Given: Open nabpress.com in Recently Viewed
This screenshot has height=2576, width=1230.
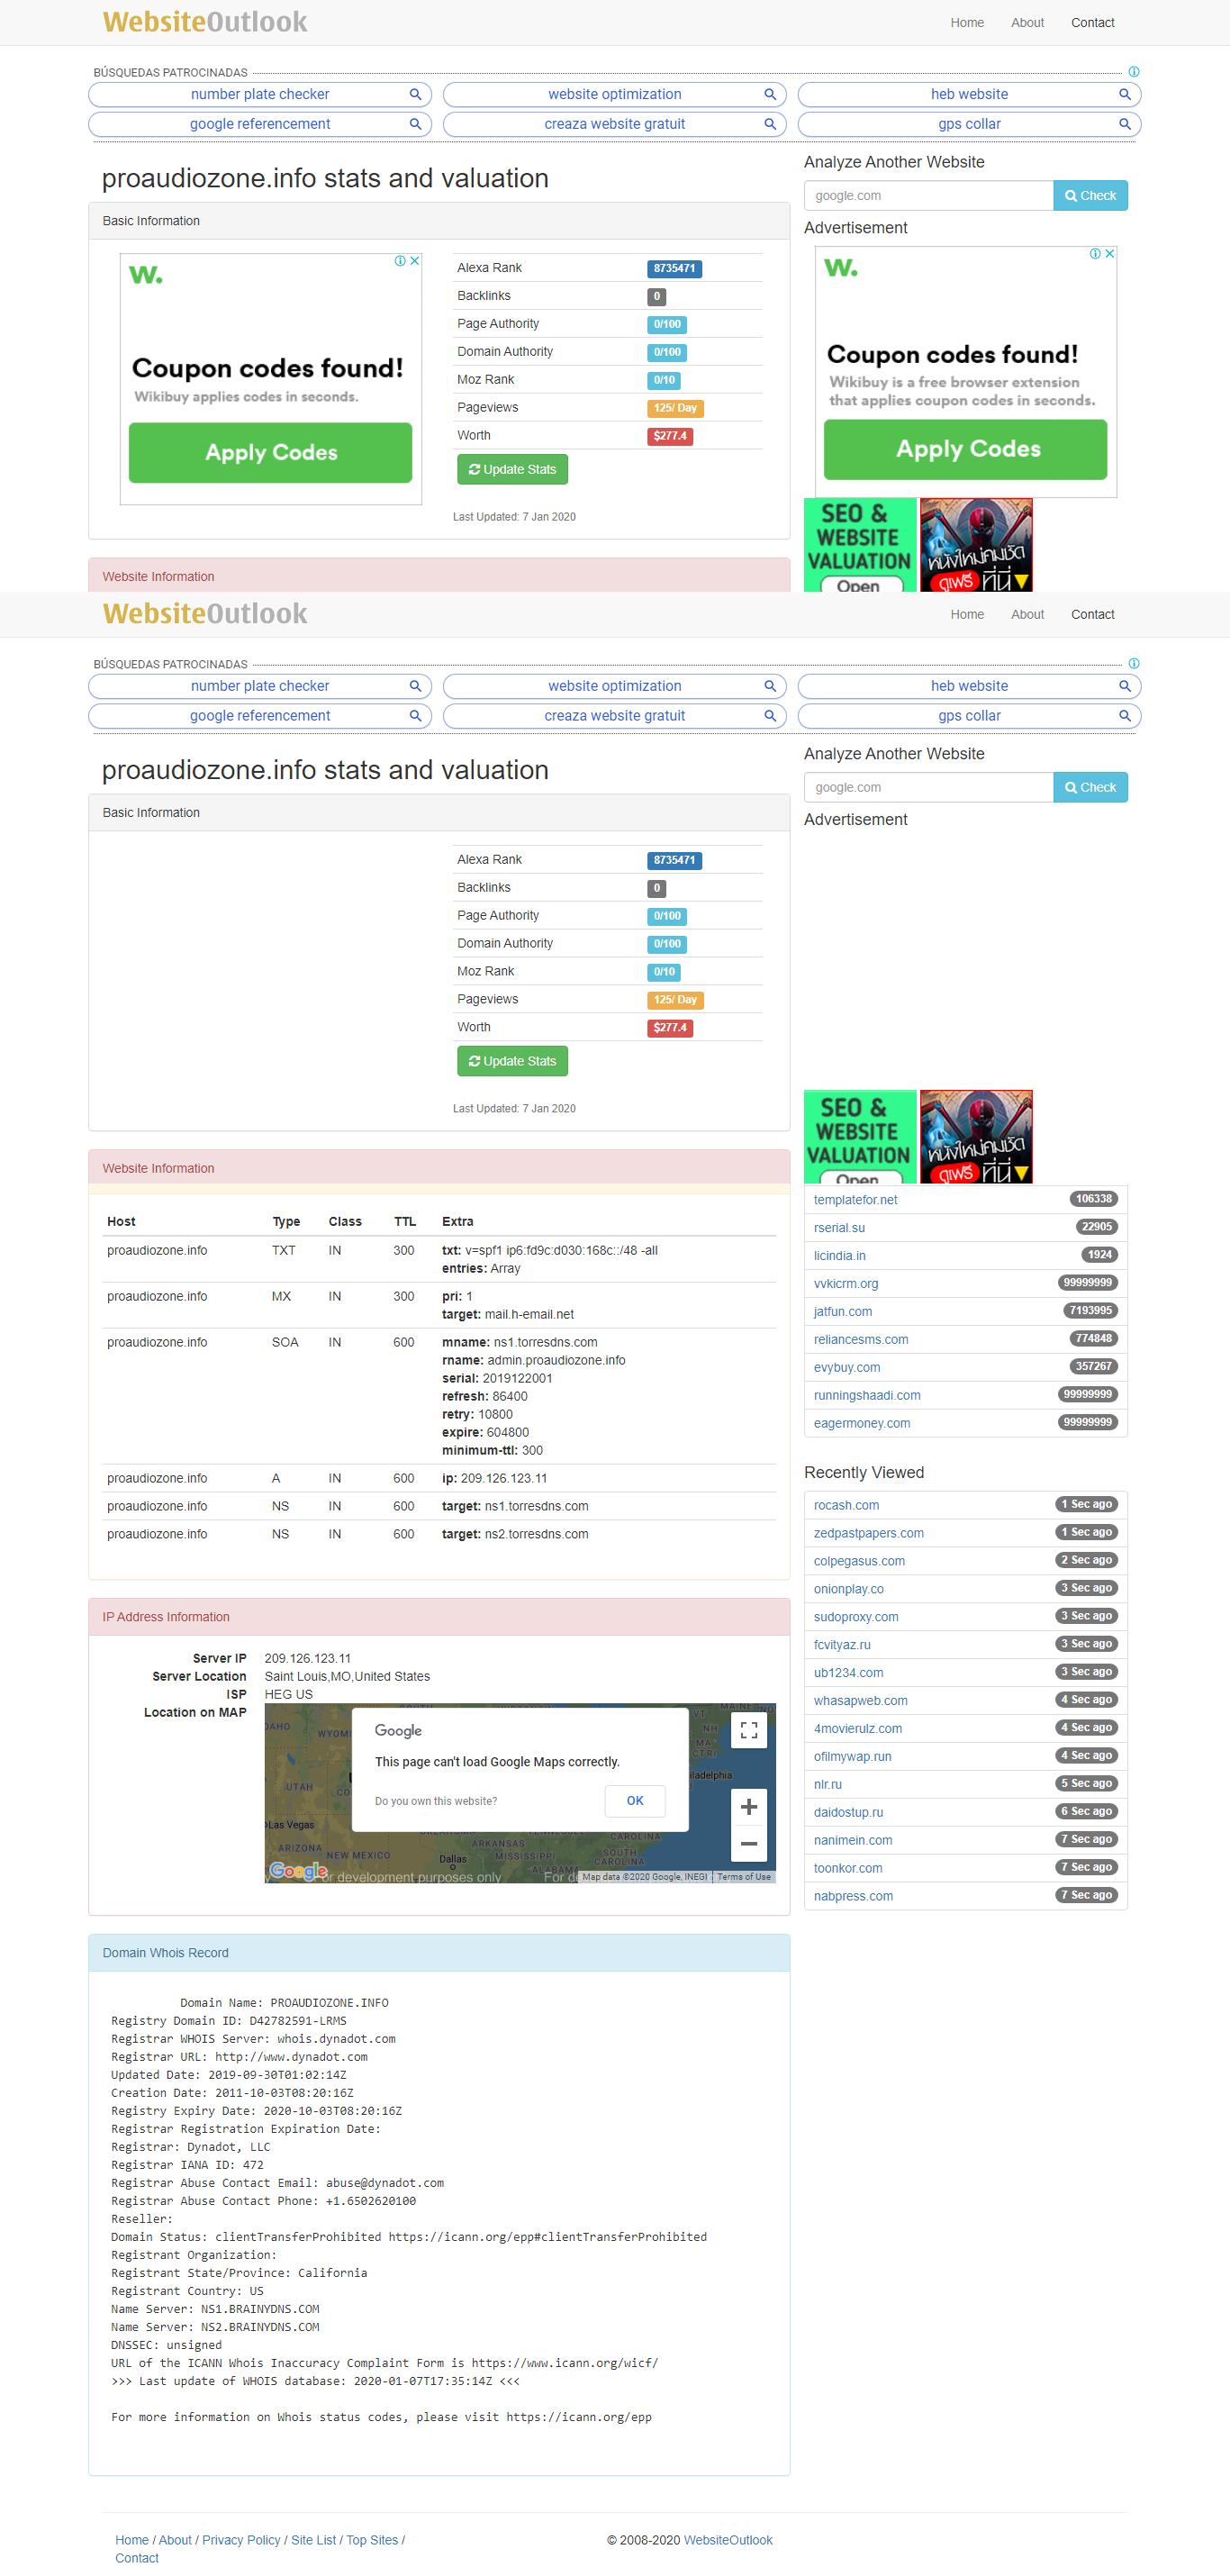Looking at the screenshot, I should (853, 1897).
